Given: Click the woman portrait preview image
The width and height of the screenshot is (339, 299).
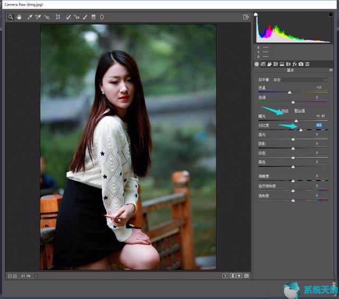Looking at the screenshot, I should (128, 147).
